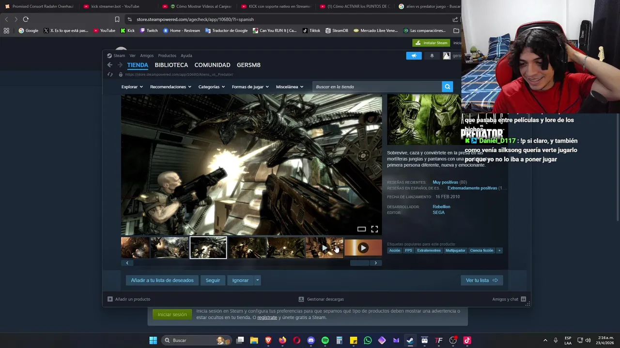This screenshot has width=620, height=348.
Task: Open Brave browser from the taskbar
Action: pos(268,340)
